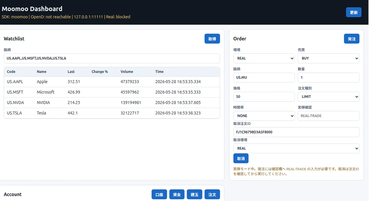Click the Change % column header
The image size is (369, 201).
[100, 72]
